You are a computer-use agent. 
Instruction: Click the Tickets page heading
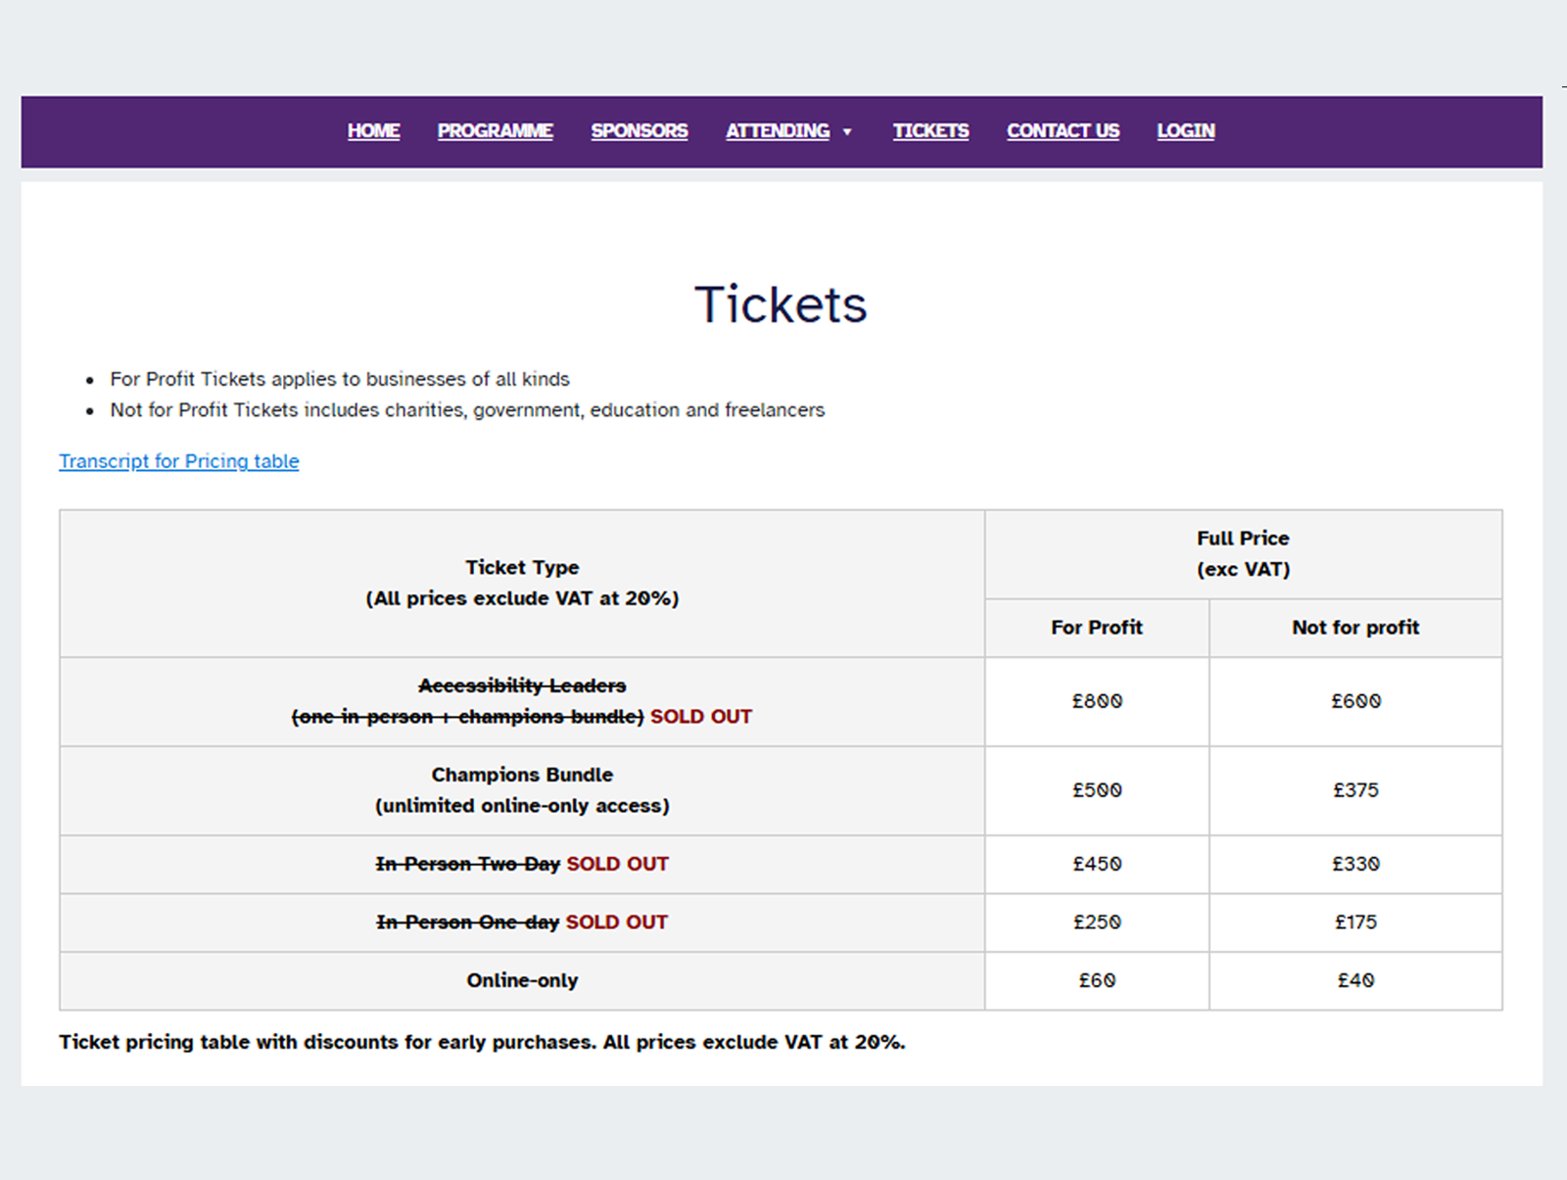781,305
